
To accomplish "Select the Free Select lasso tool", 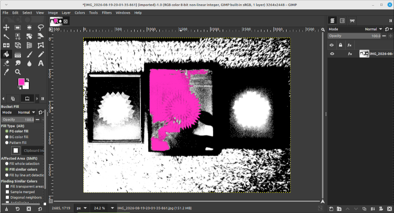I will (x=41, y=27).
